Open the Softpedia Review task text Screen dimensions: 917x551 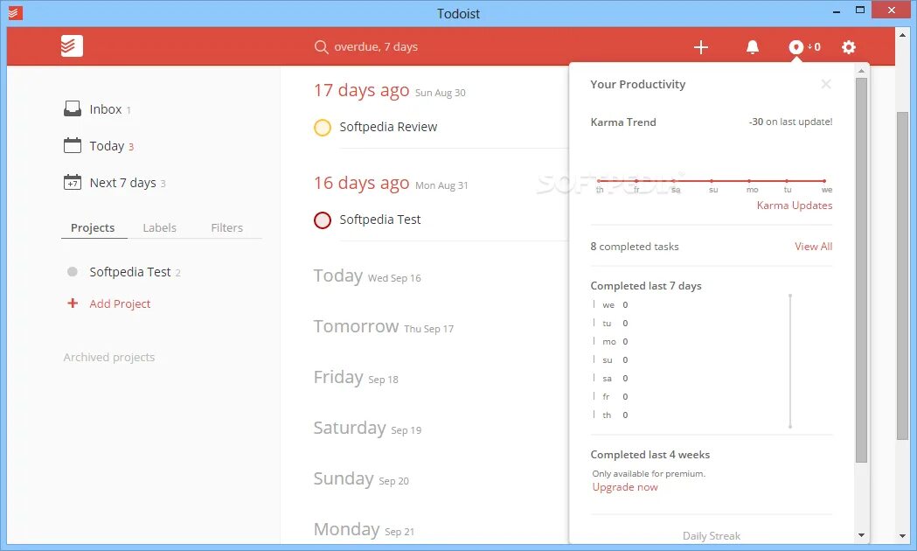tap(388, 127)
